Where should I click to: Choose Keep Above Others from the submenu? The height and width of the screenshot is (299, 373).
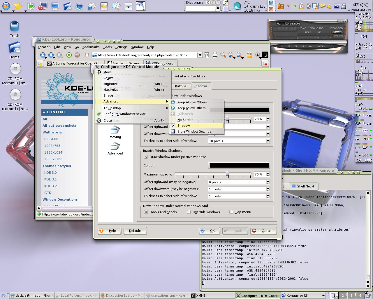(x=197, y=102)
